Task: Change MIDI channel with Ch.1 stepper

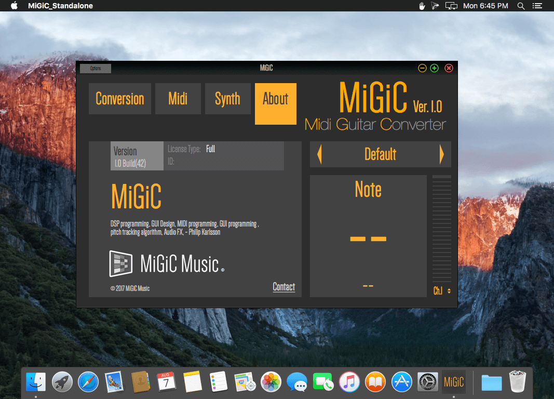Action: coord(442,291)
